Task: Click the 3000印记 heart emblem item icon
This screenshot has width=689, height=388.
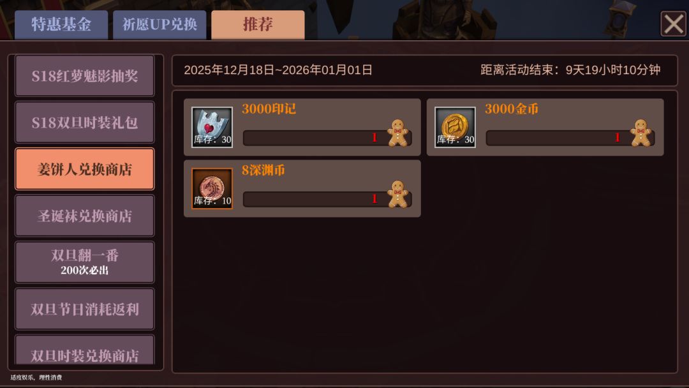Action: (x=212, y=127)
